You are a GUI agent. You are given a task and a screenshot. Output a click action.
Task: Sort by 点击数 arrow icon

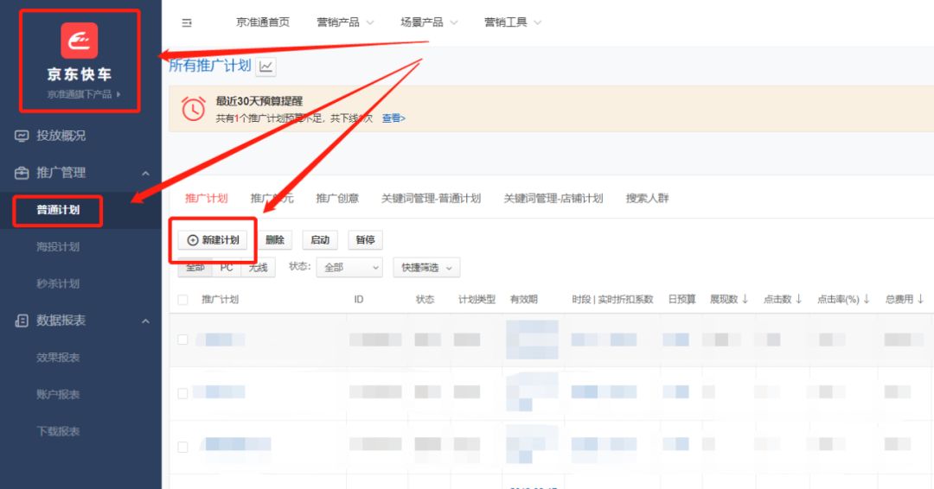[799, 299]
